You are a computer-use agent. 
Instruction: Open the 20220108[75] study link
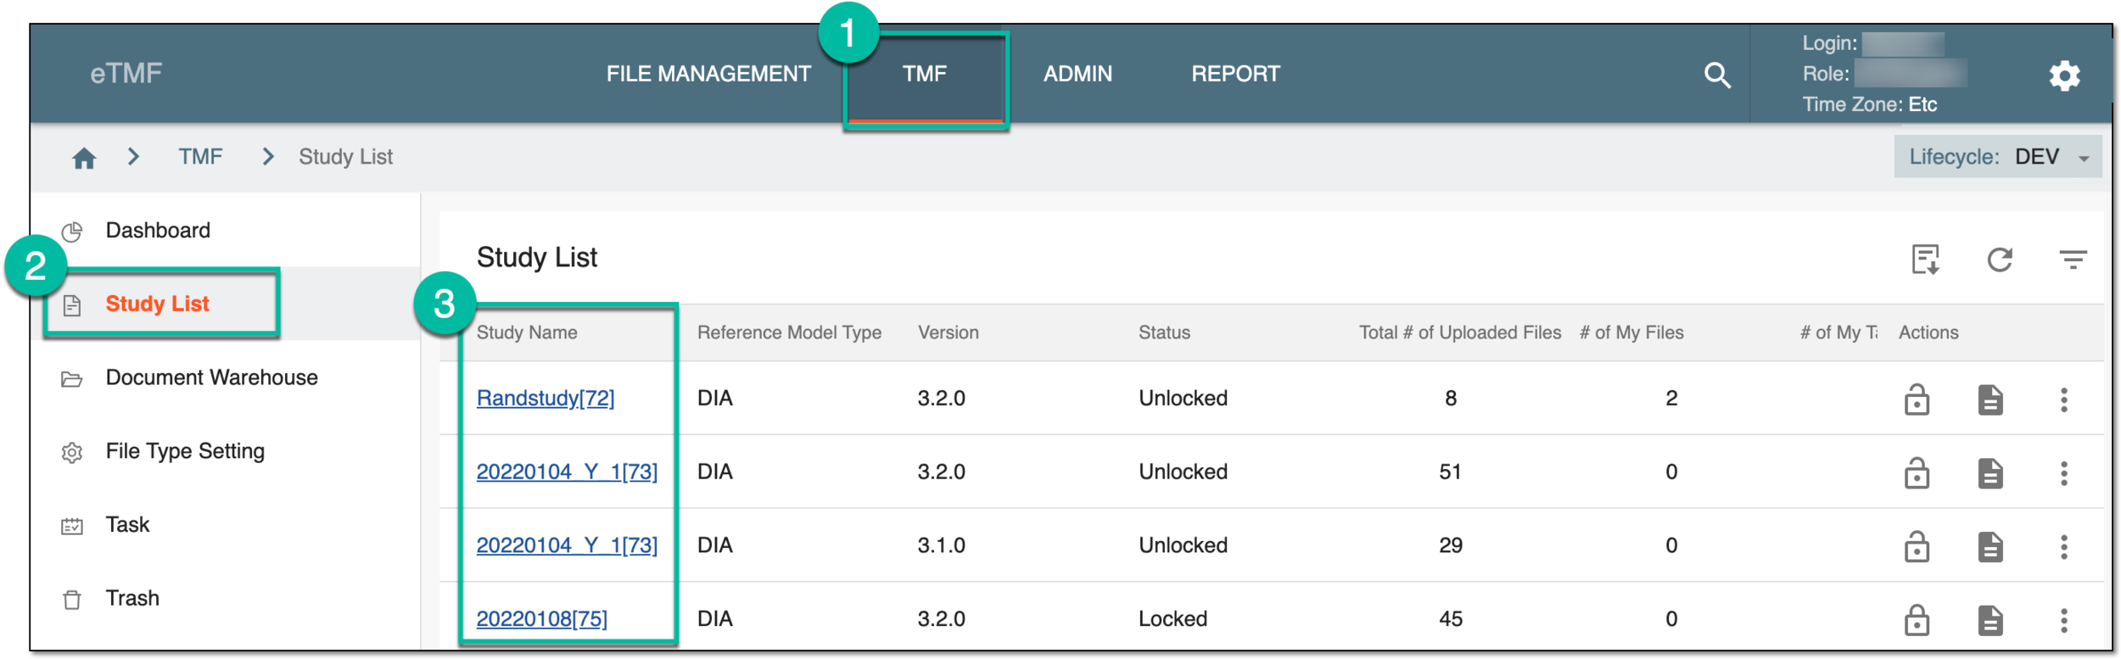pos(542,619)
